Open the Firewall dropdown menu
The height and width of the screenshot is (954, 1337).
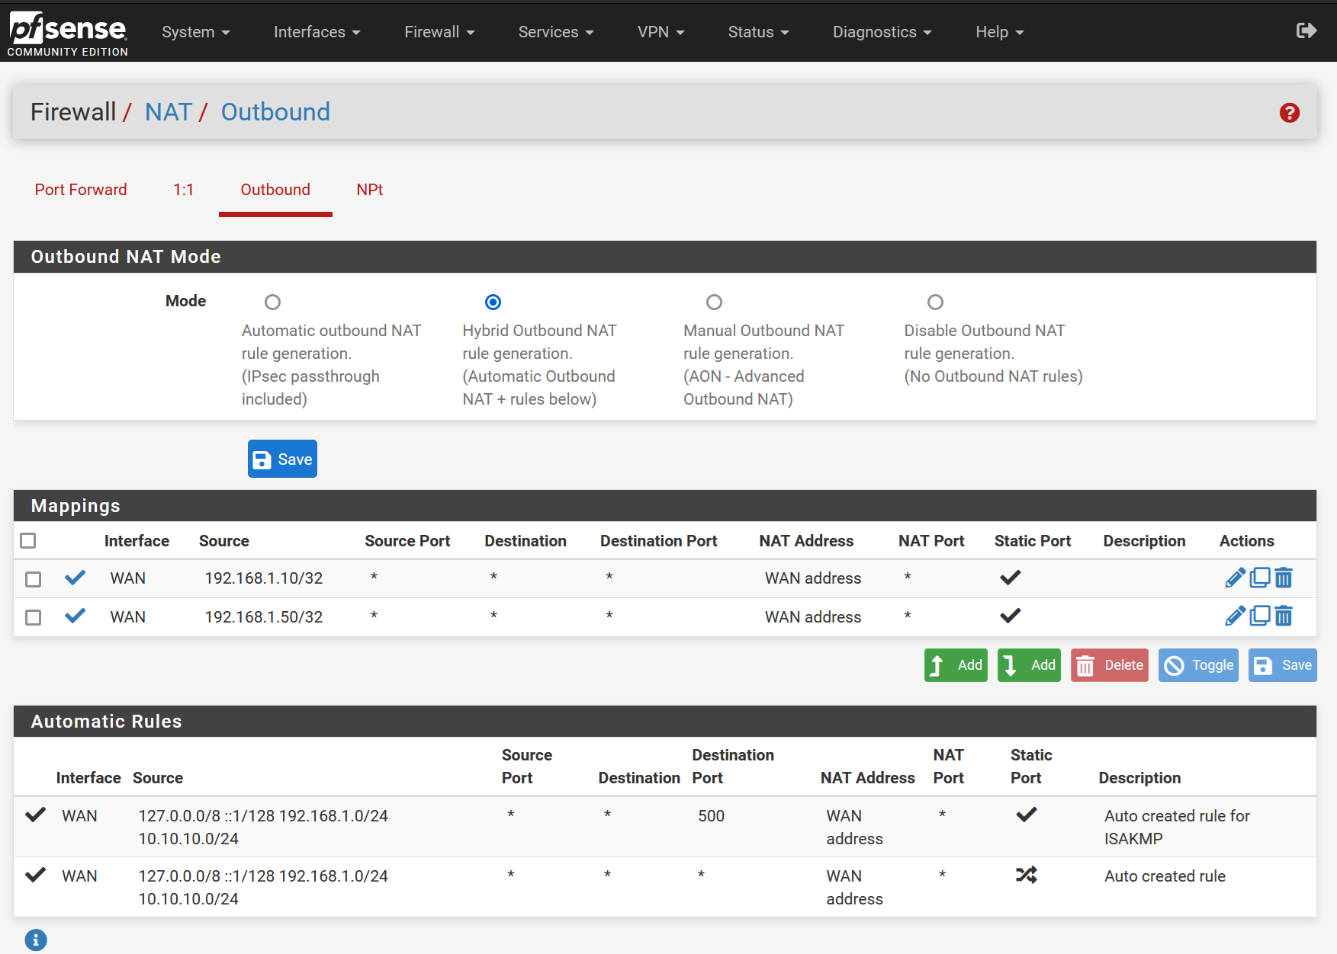439,32
